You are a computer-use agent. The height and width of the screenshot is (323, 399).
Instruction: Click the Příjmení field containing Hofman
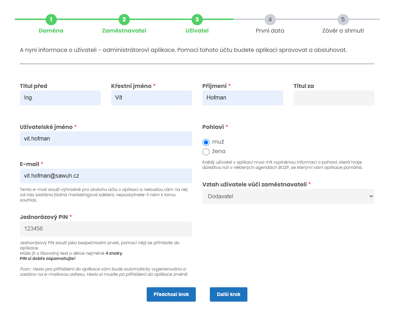coord(242,98)
